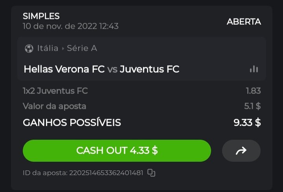
Task: Click the soccer ball icon beside Itália
Action: click(29, 49)
